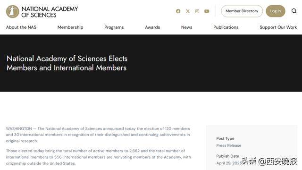Open the NAS Facebook page icon
The width and height of the screenshot is (302, 170).
point(178,11)
